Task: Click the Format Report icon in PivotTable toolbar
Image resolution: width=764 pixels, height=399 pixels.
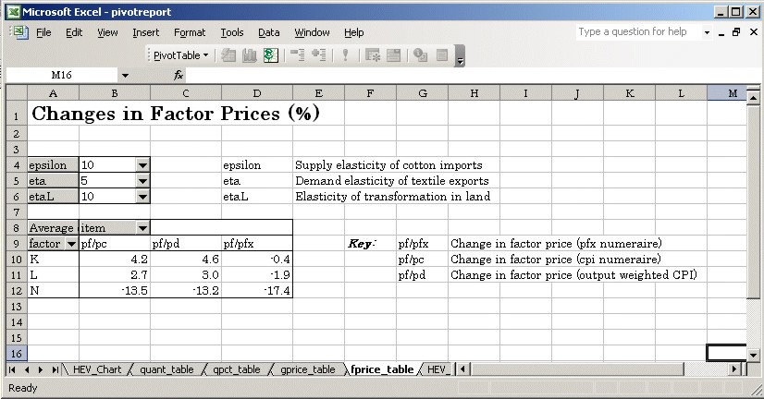Action: click(x=228, y=55)
